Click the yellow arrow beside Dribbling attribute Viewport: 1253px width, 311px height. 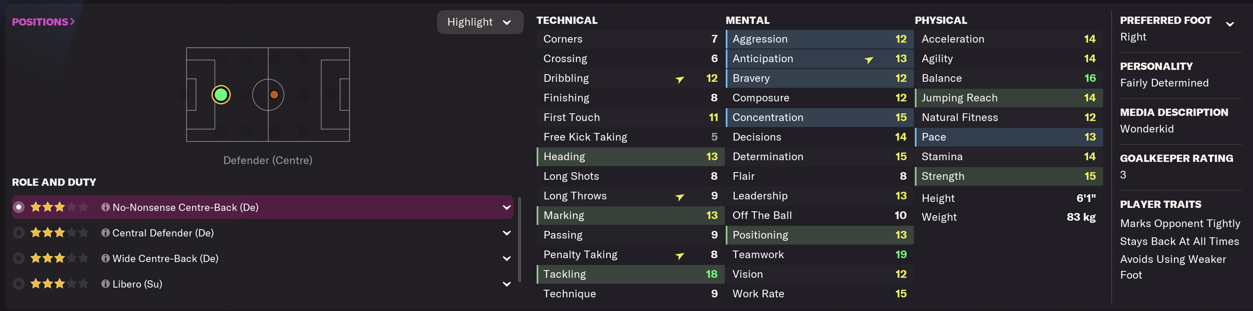pyautogui.click(x=679, y=79)
